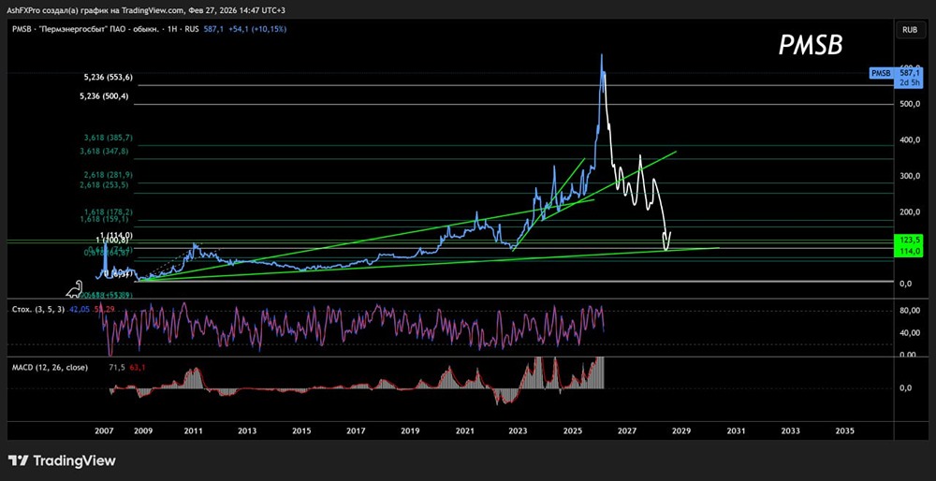
Task: Open the RUB currency selector
Action: 909,30
